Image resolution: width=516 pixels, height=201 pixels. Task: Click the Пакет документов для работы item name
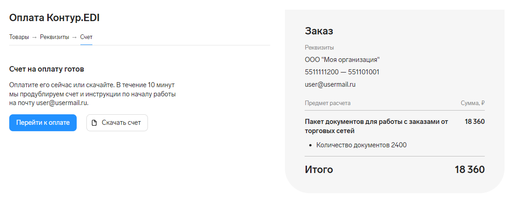pos(376,127)
